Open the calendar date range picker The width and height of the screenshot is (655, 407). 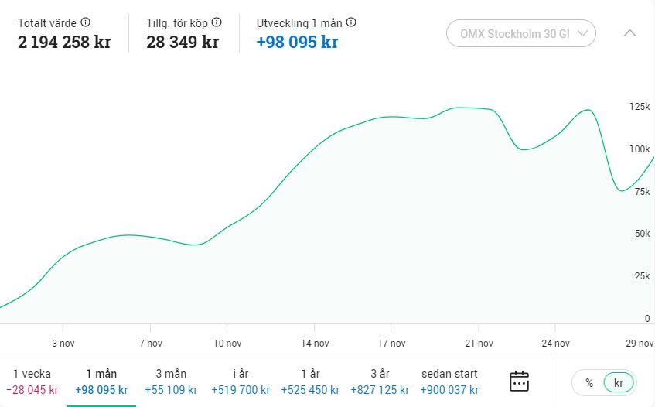coord(519,381)
